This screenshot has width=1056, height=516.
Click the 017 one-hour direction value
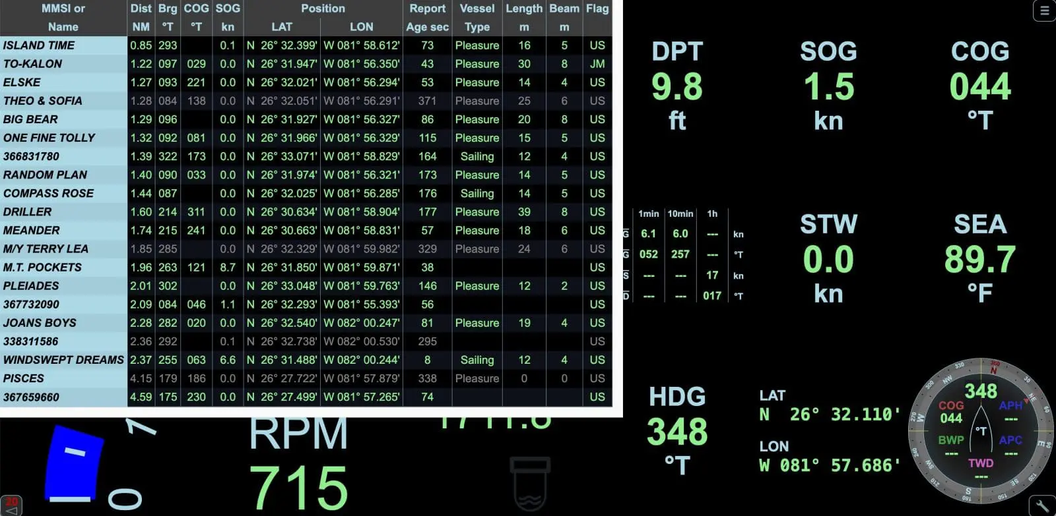tap(712, 296)
